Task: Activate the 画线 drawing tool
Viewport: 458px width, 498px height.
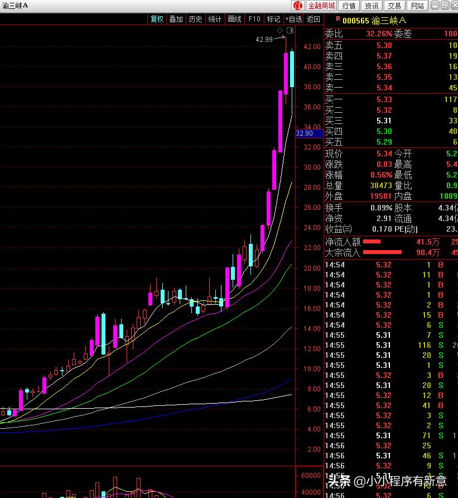Action: [234, 19]
